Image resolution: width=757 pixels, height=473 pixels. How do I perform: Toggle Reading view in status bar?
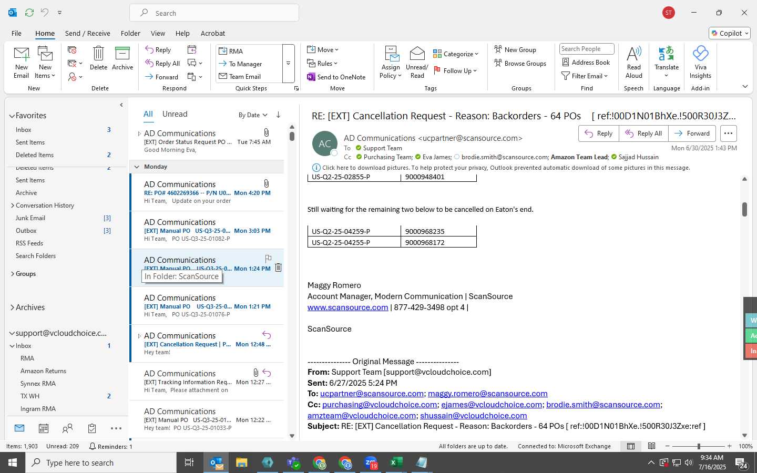point(651,446)
